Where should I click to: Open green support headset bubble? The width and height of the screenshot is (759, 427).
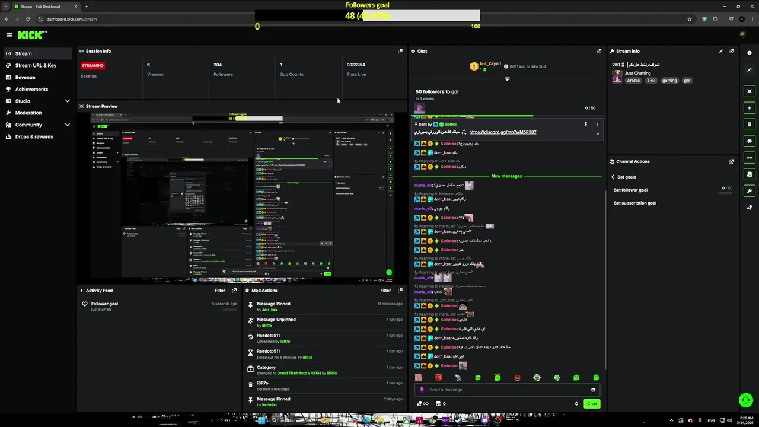tap(746, 400)
